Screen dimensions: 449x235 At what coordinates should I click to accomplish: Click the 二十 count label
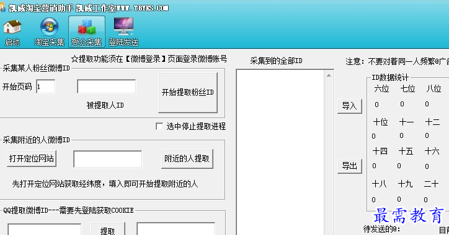click(431, 184)
